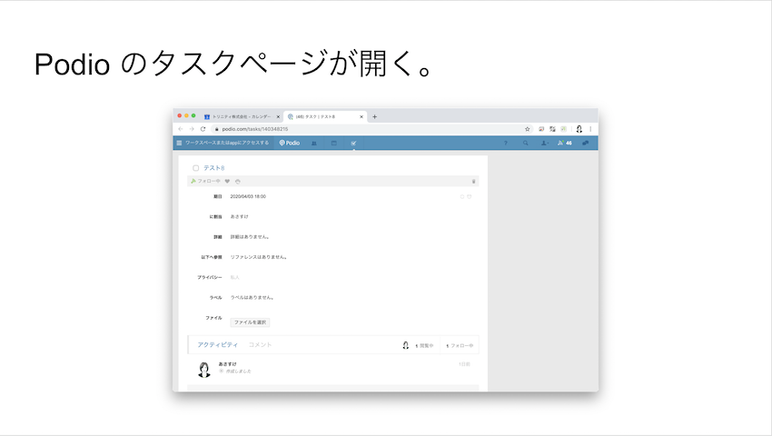This screenshot has height=436, width=772.
Task: Expand the workspace hamburger menu
Action: (179, 143)
